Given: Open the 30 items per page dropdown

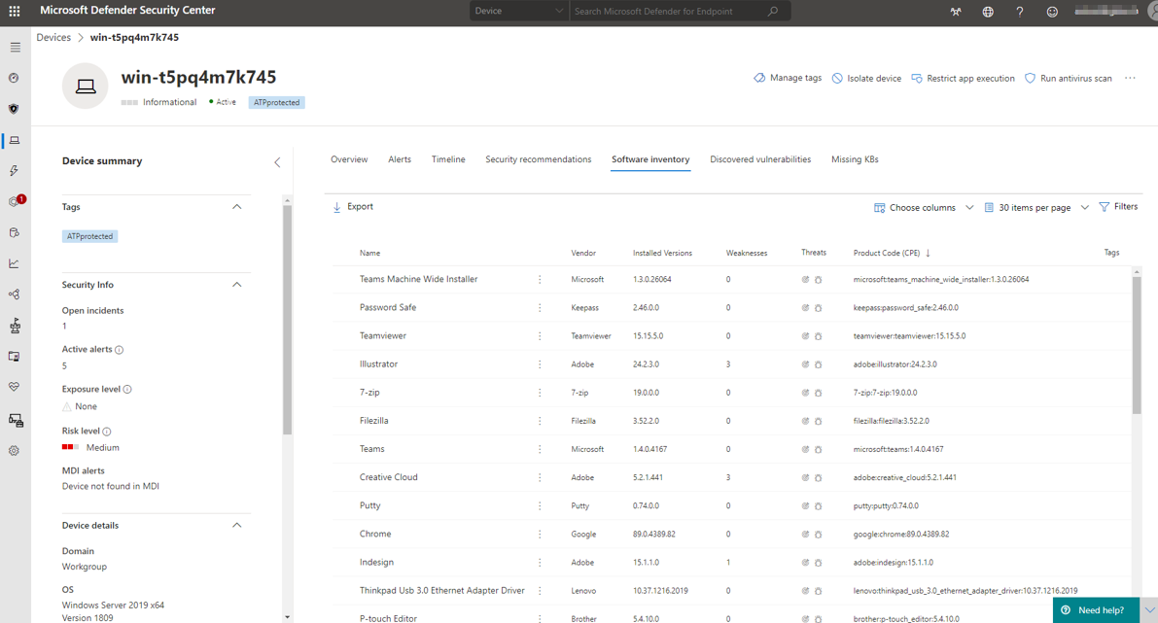Looking at the screenshot, I should point(1035,206).
